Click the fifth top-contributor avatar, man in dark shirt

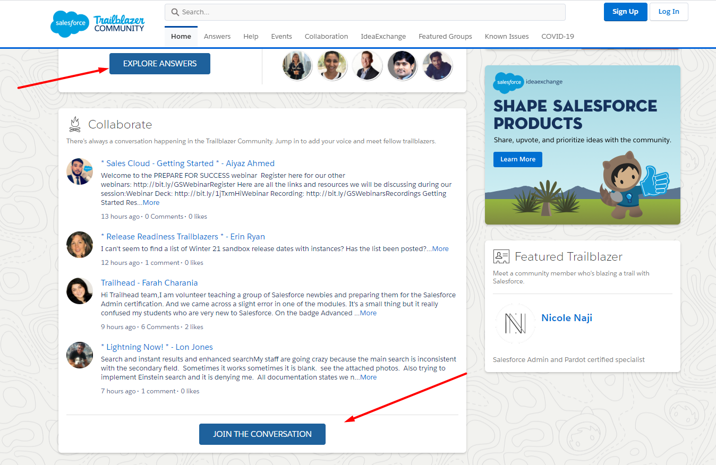[x=437, y=66]
